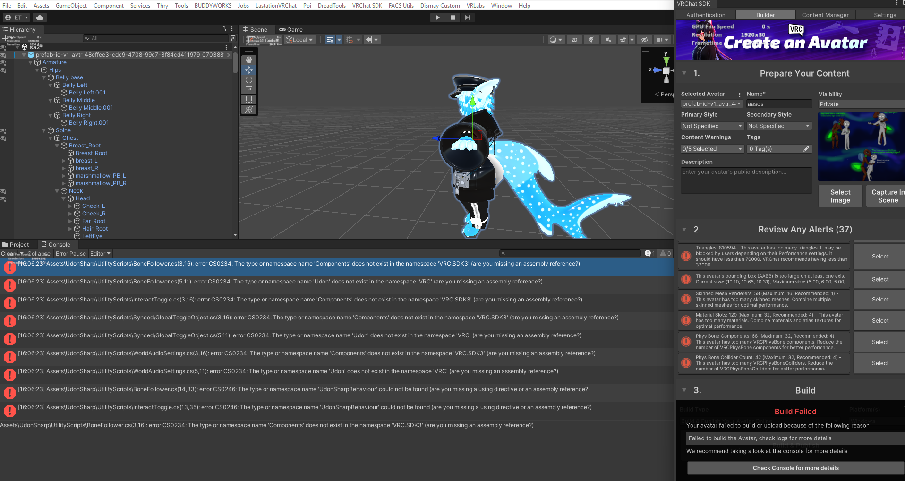This screenshot has height=481, width=905.
Task: Open the Console Editor dropdown
Action: [x=100, y=254]
